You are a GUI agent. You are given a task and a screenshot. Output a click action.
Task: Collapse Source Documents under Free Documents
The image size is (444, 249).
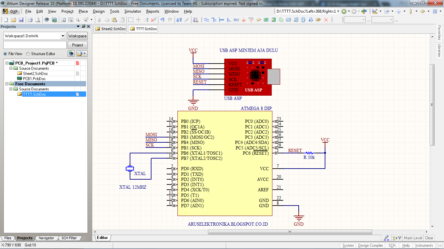pyautogui.click(x=10, y=89)
